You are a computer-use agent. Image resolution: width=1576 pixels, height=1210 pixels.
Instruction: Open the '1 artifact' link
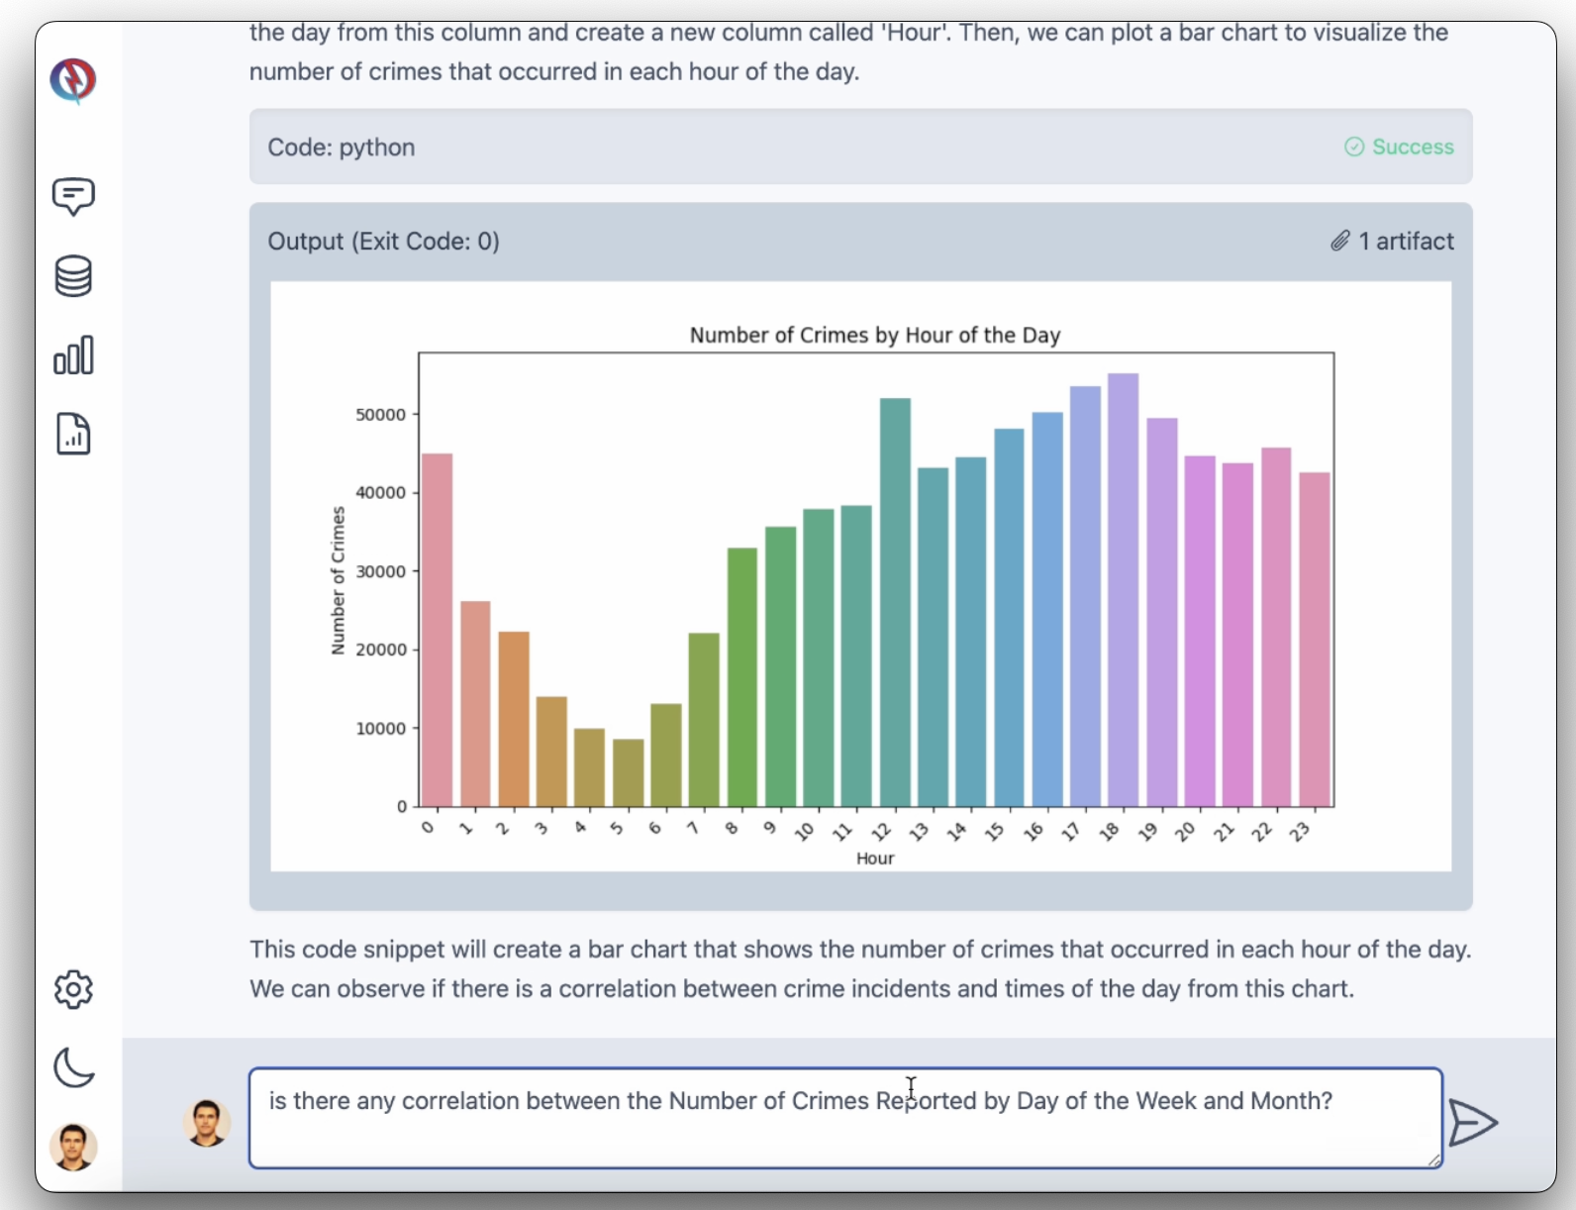point(1407,241)
